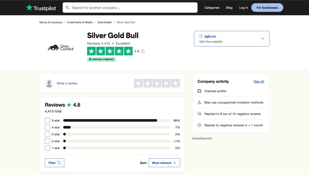This screenshot has width=309, height=175.
Task: Go to the Blog page
Action: tap(229, 8)
